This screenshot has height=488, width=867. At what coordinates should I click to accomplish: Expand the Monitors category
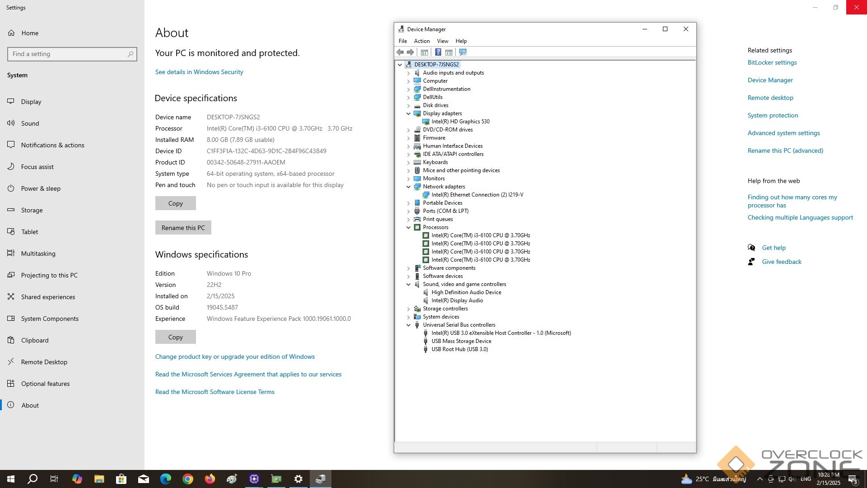(x=409, y=178)
